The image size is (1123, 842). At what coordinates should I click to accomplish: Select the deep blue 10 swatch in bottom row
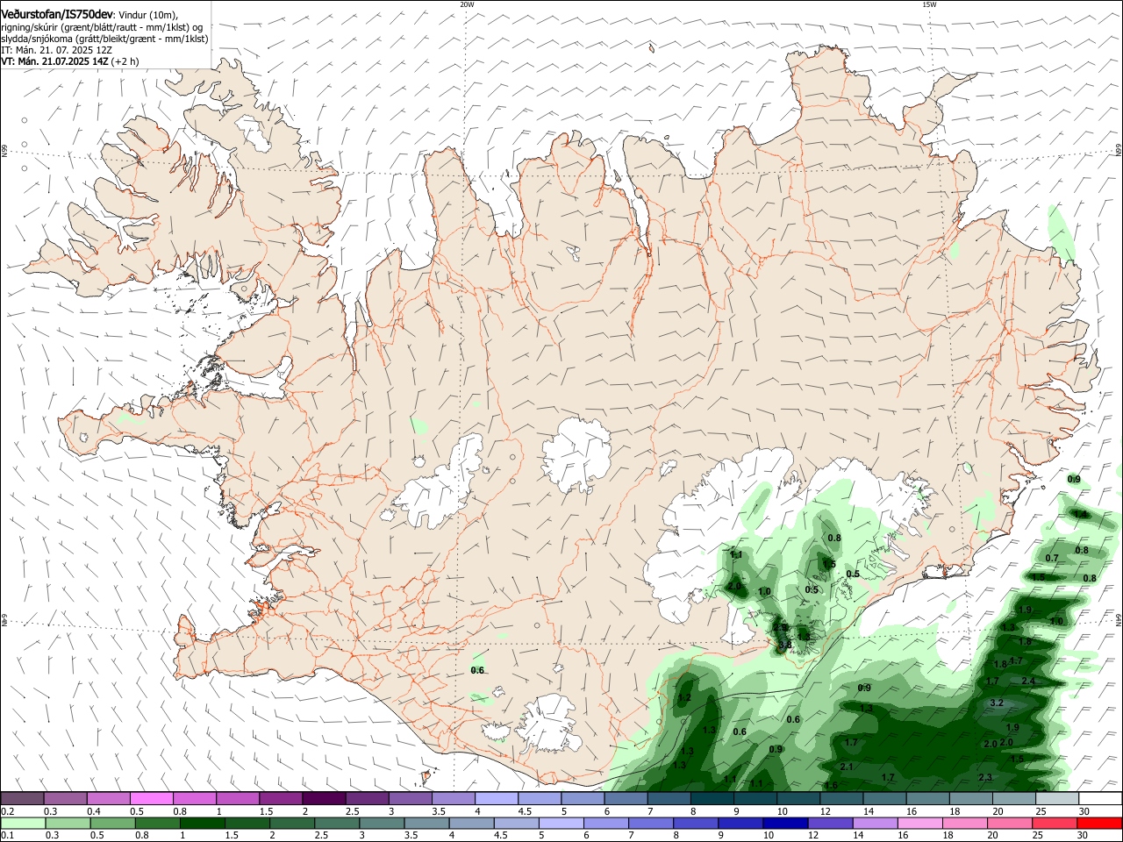pos(784,824)
